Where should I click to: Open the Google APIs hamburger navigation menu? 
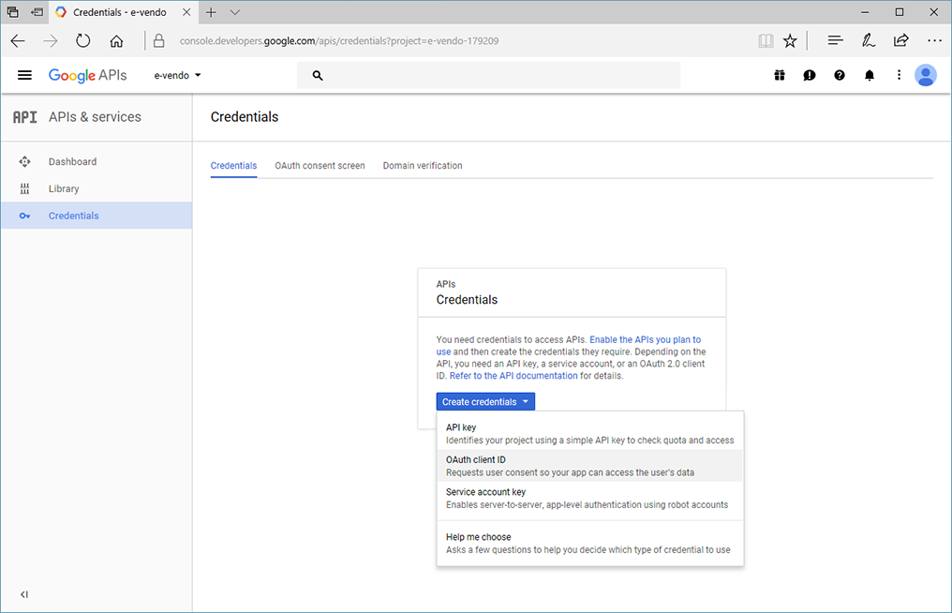tap(24, 75)
